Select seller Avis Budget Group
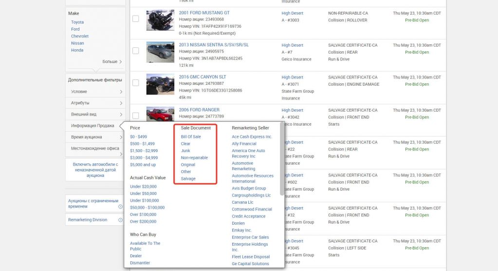The image size is (498, 271). (249, 188)
